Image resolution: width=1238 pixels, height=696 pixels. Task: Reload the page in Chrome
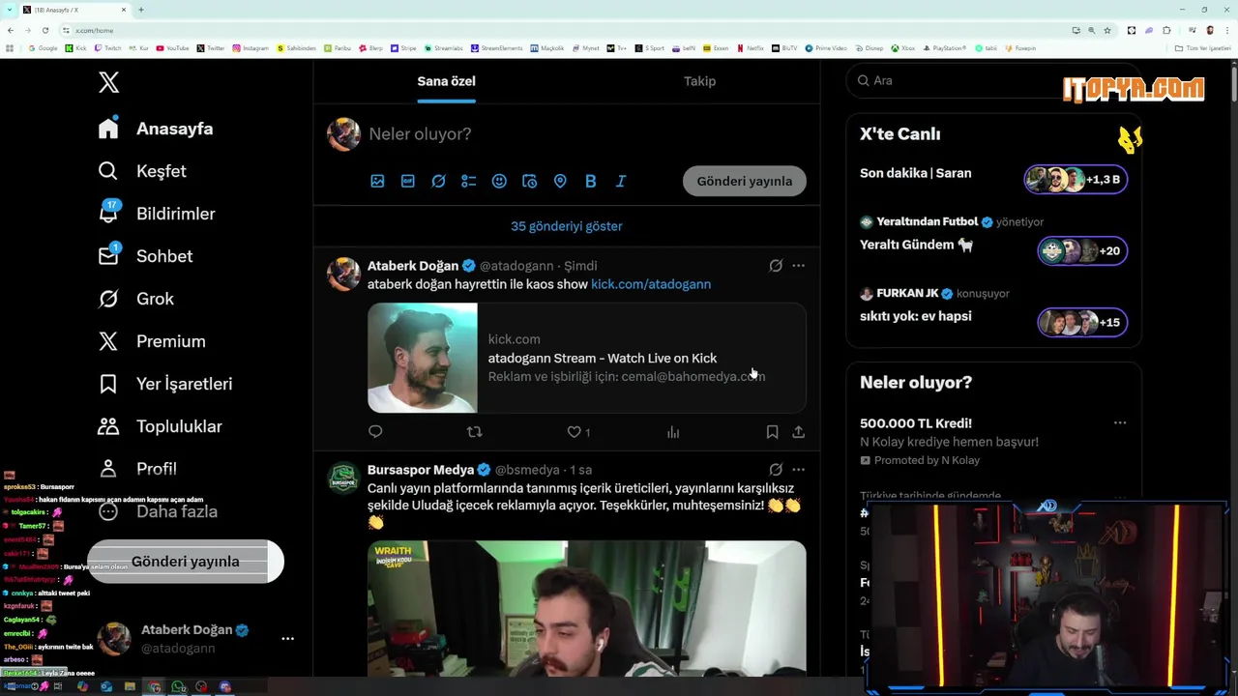pyautogui.click(x=44, y=30)
